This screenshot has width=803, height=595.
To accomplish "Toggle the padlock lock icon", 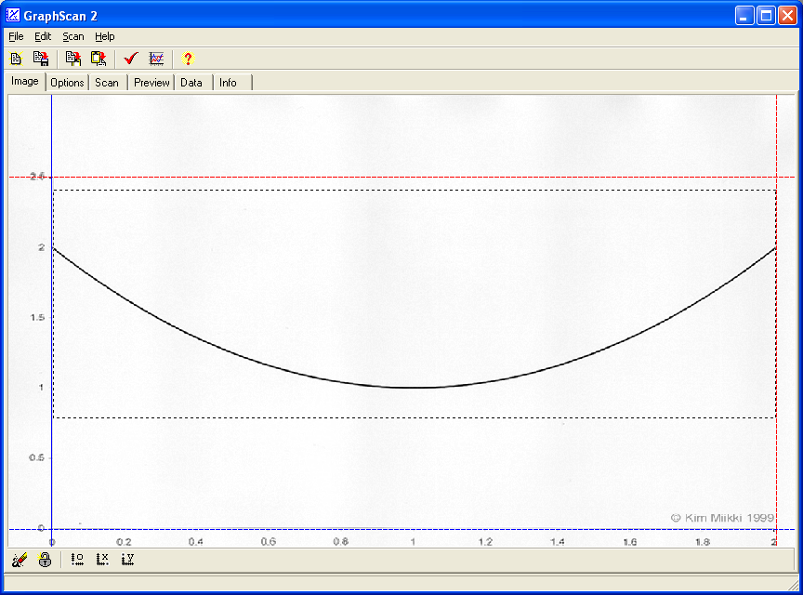I will [45, 560].
